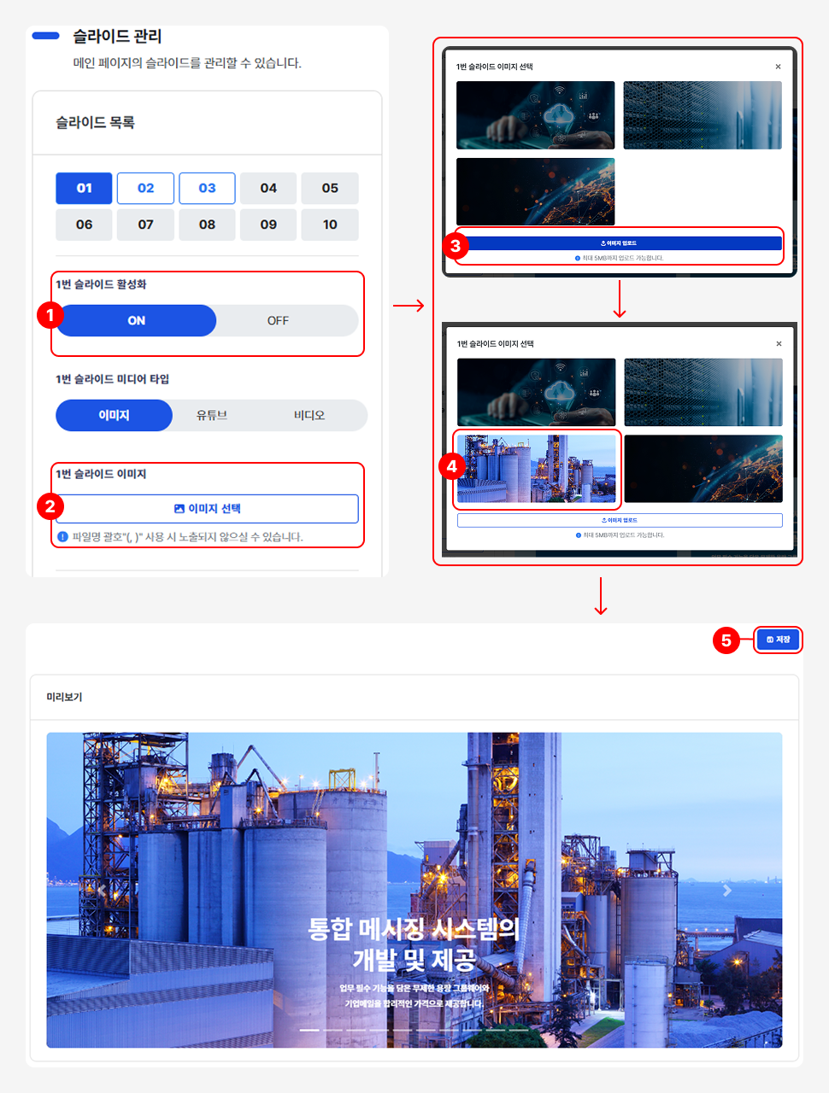Click the 이미지 선택 button

(207, 508)
